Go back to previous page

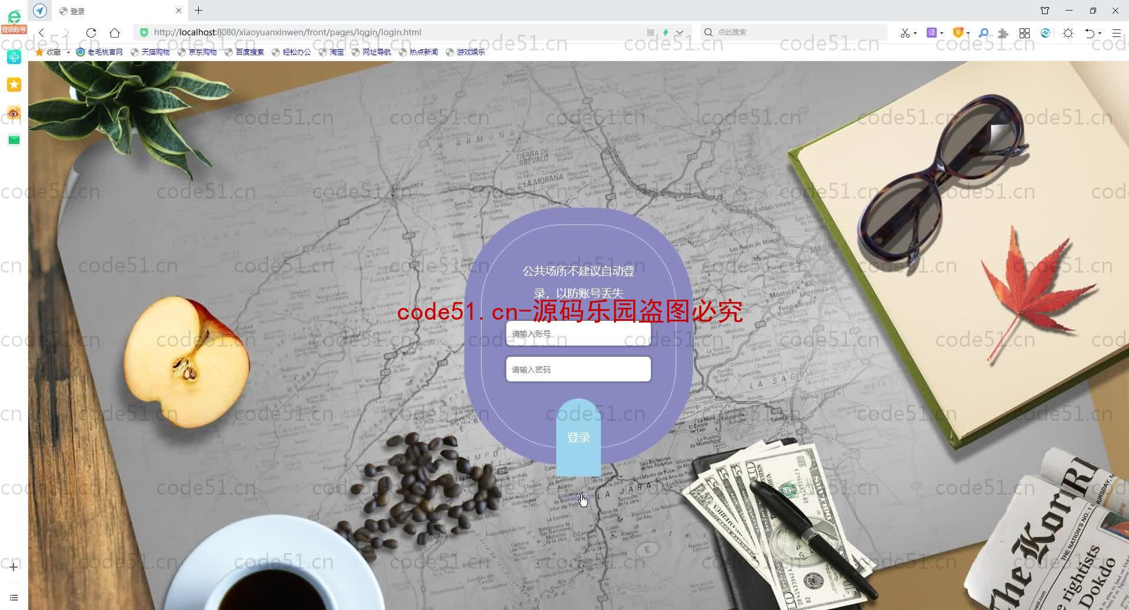pos(41,32)
